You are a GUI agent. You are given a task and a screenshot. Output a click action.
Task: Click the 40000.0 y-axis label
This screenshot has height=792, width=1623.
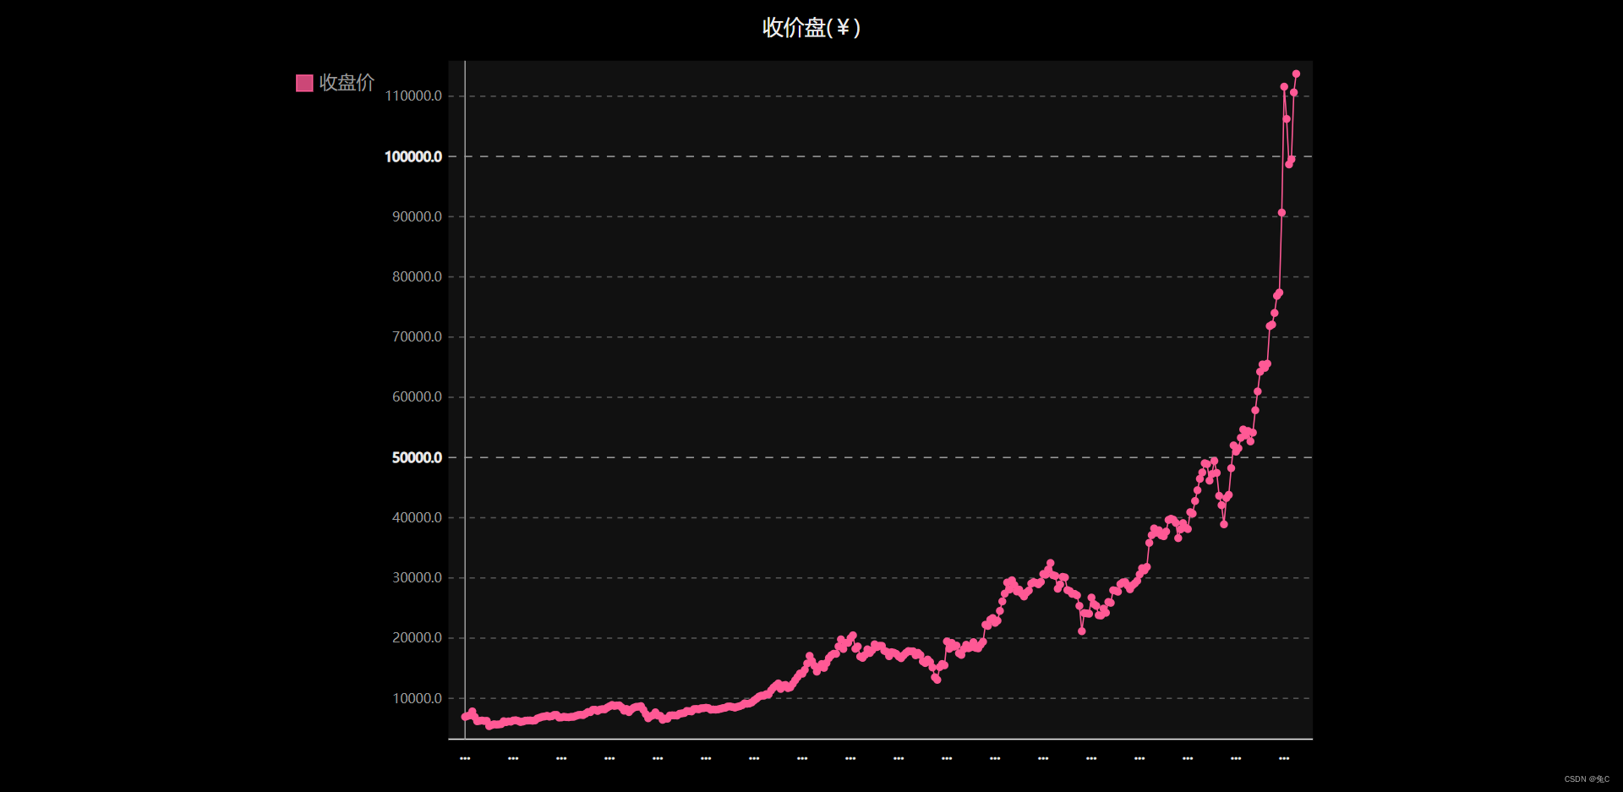pyautogui.click(x=417, y=517)
